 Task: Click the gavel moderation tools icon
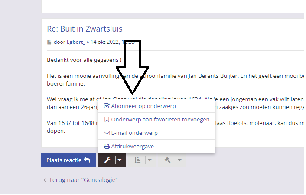pyautogui.click(x=167, y=160)
